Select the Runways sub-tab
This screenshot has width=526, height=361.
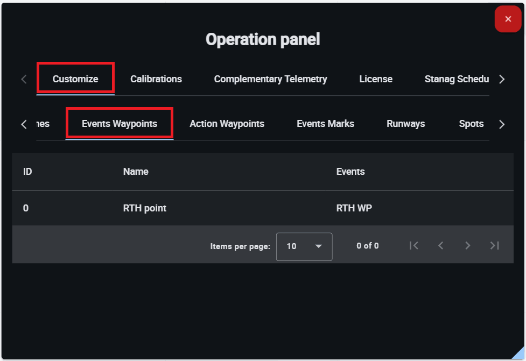[405, 124]
